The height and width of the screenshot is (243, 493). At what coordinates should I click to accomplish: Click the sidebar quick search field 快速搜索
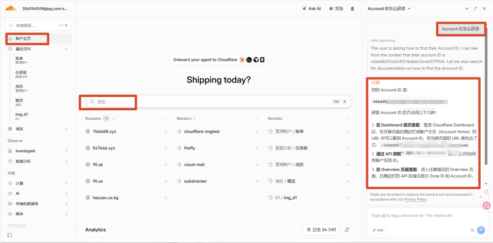tap(38, 26)
